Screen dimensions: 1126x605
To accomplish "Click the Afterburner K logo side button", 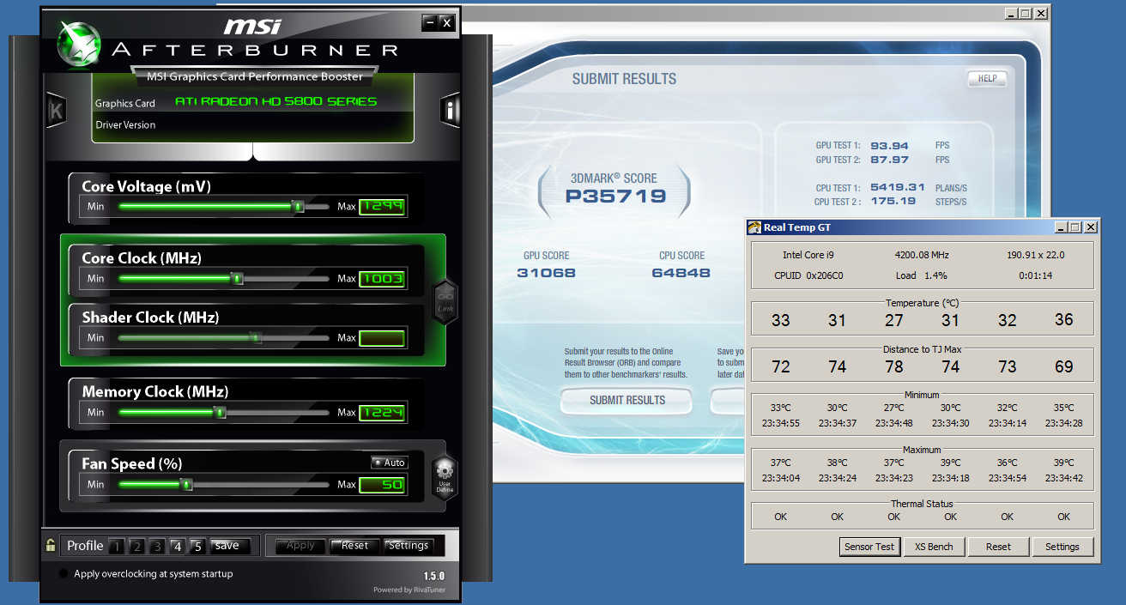I will pos(56,111).
